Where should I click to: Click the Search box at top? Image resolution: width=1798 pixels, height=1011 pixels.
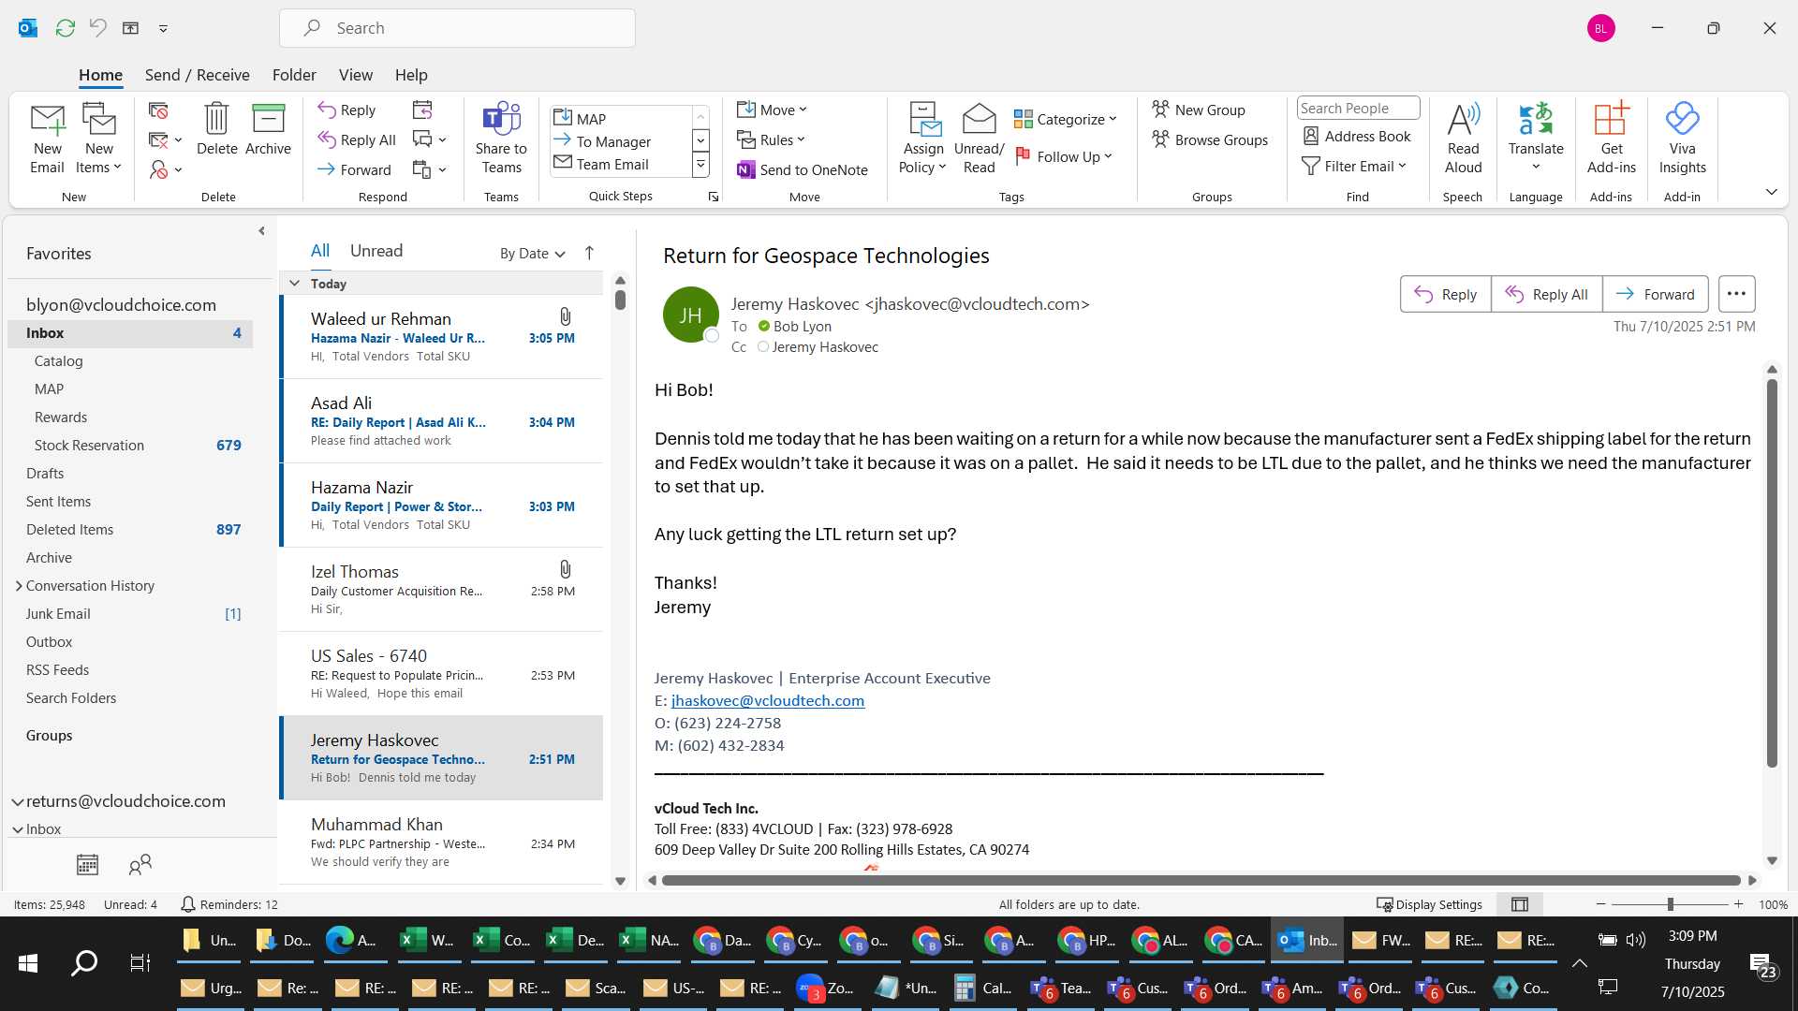click(x=457, y=28)
